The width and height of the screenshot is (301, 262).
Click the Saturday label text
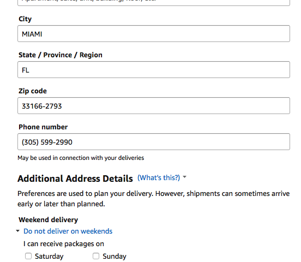(x=49, y=256)
